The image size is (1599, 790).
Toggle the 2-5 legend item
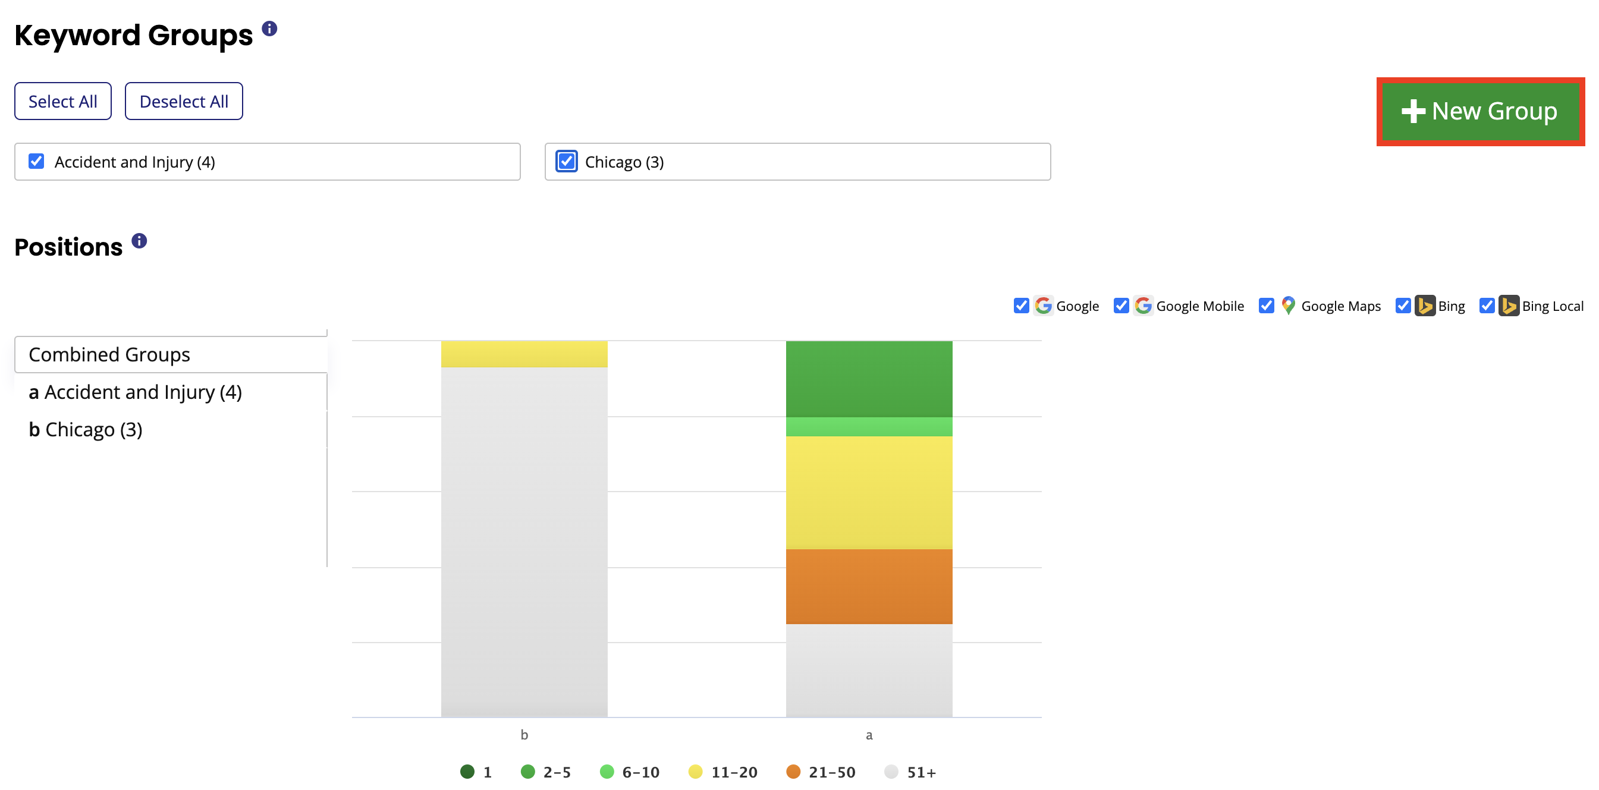coord(546,772)
